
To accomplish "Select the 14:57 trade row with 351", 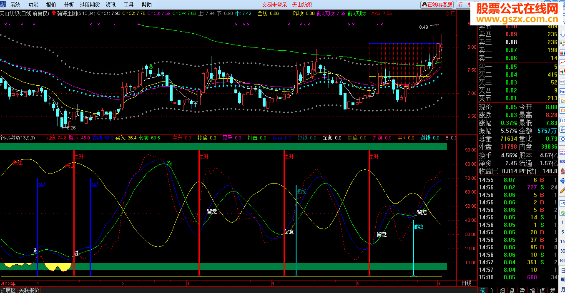I will coord(518,262).
